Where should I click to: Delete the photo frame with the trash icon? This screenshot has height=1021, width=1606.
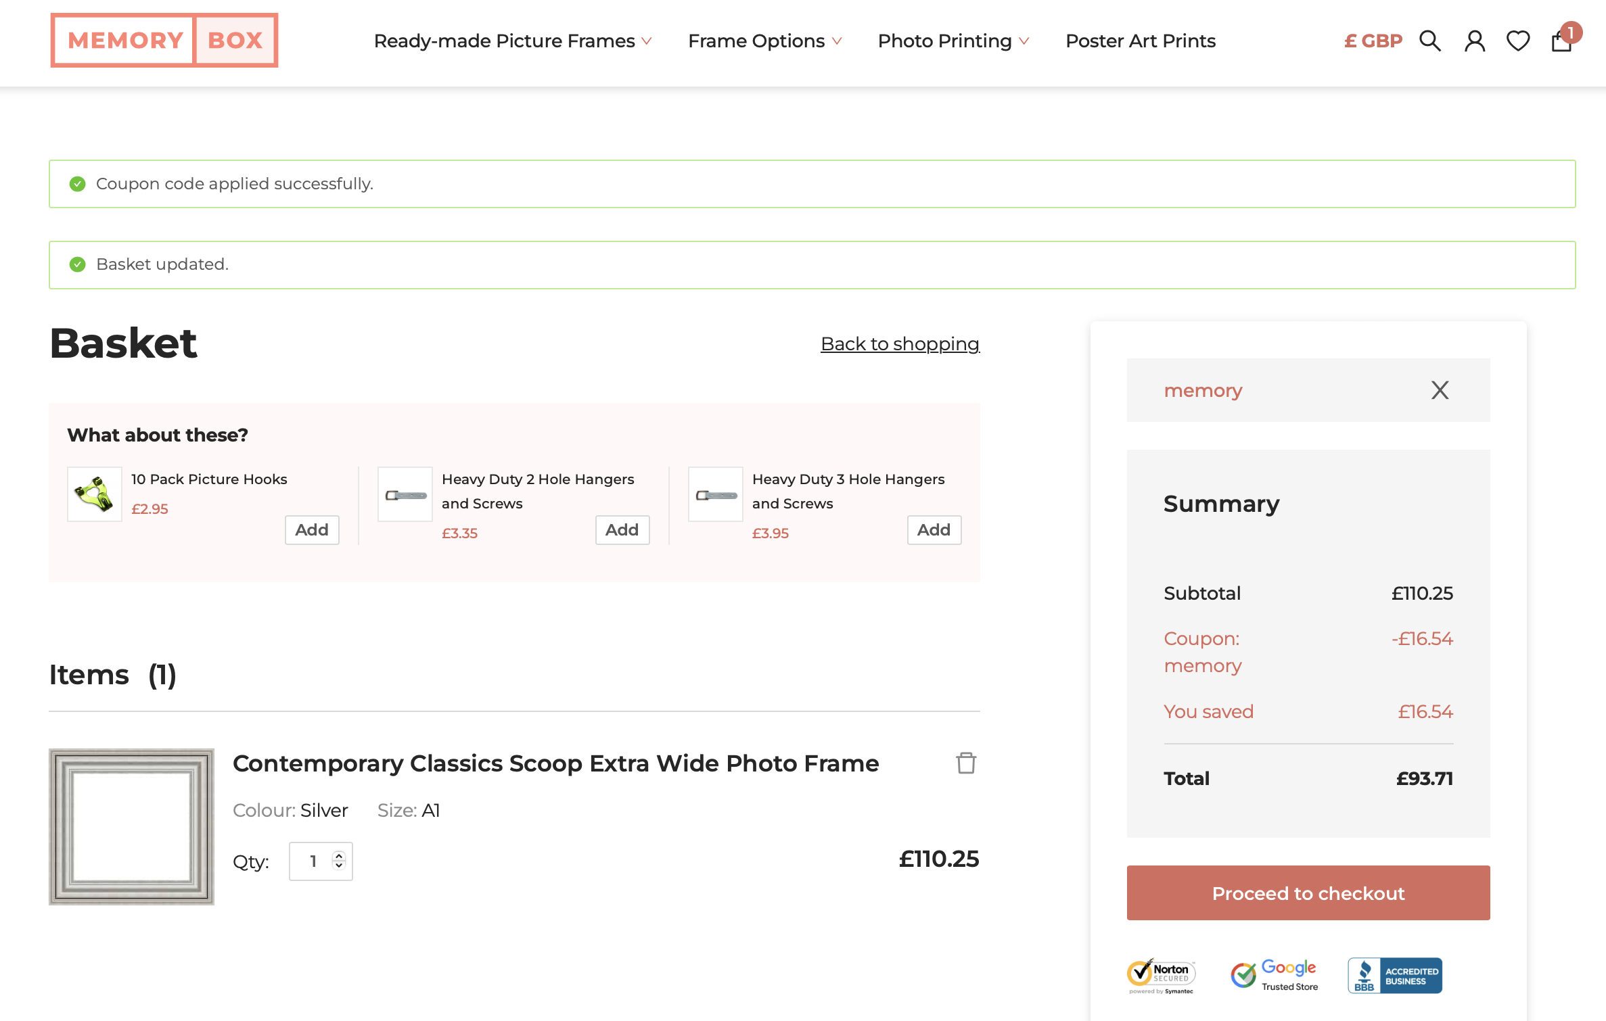point(965,763)
